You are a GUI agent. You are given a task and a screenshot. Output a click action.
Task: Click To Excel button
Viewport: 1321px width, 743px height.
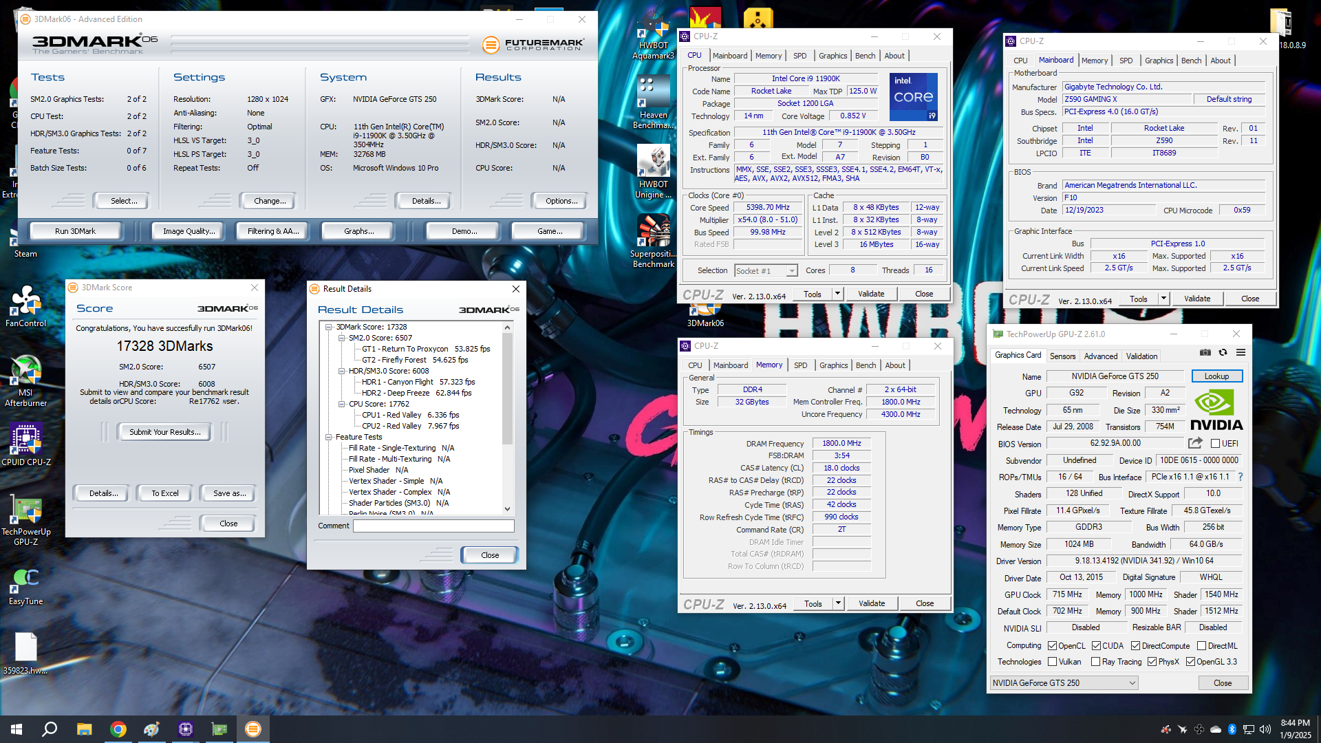click(165, 493)
